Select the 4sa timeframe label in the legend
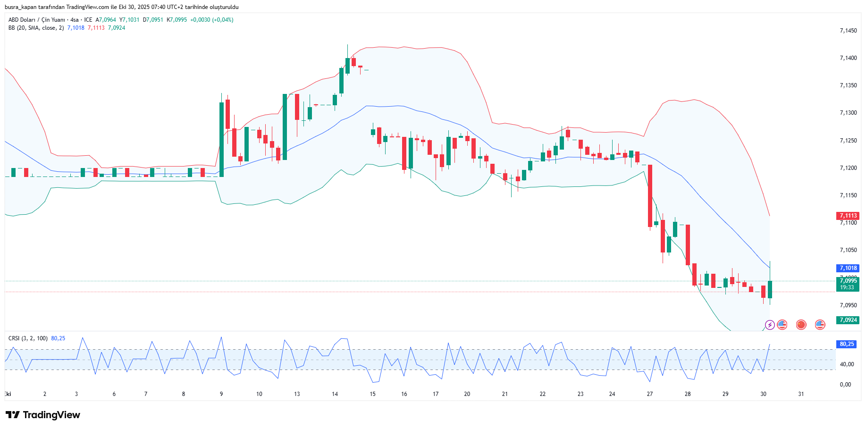Viewport: 866px width, 429px height. pos(74,20)
